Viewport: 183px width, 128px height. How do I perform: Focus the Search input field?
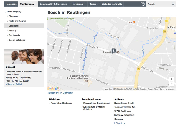[x=159, y=4]
